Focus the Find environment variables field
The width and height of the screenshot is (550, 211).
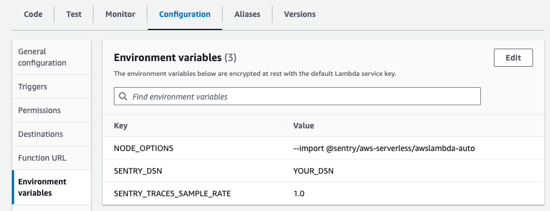[x=297, y=96]
